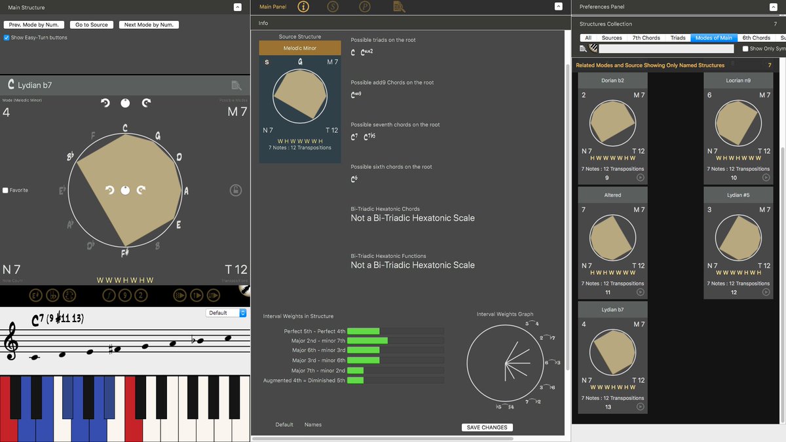Select the Melodic Minor source structure thumbnail
Screen dimensions: 786x442
click(x=300, y=102)
